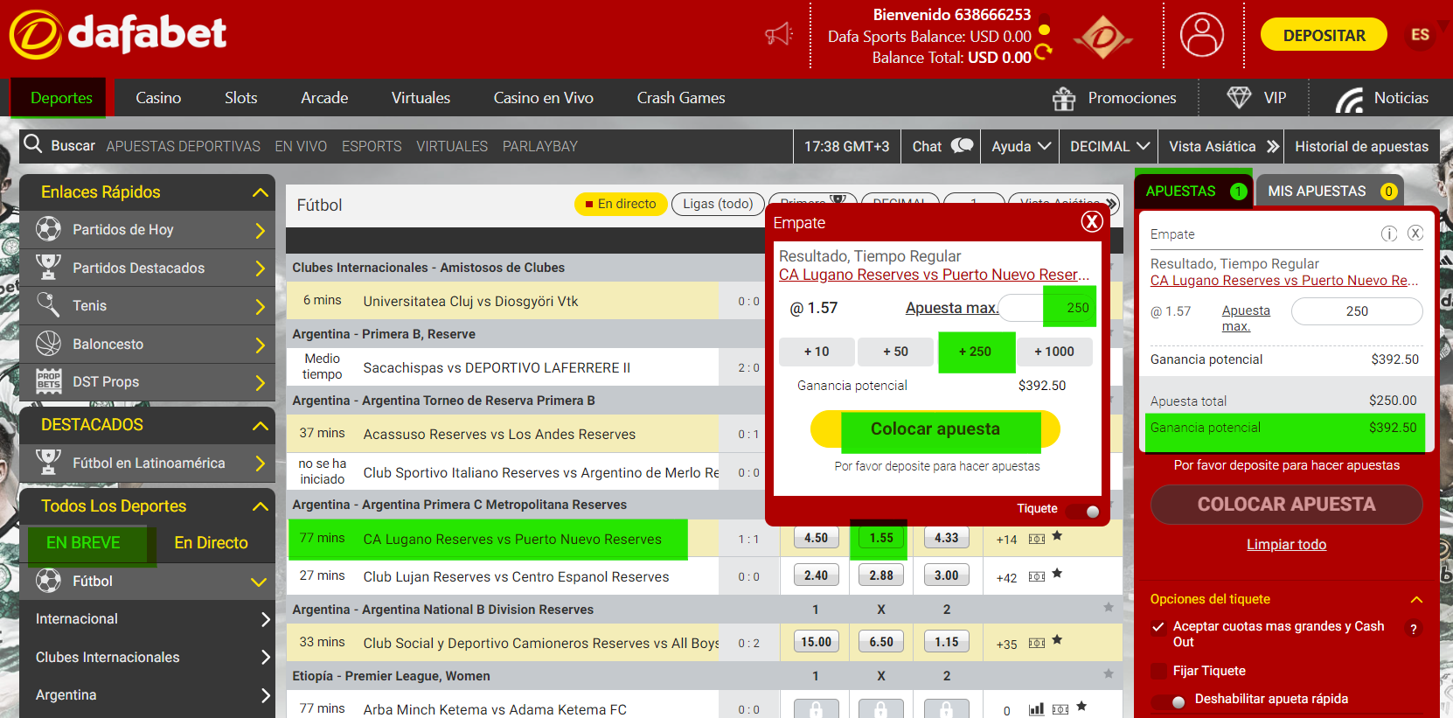Open the user profile icon
Viewport: 1453px width, 718px height.
point(1202,35)
